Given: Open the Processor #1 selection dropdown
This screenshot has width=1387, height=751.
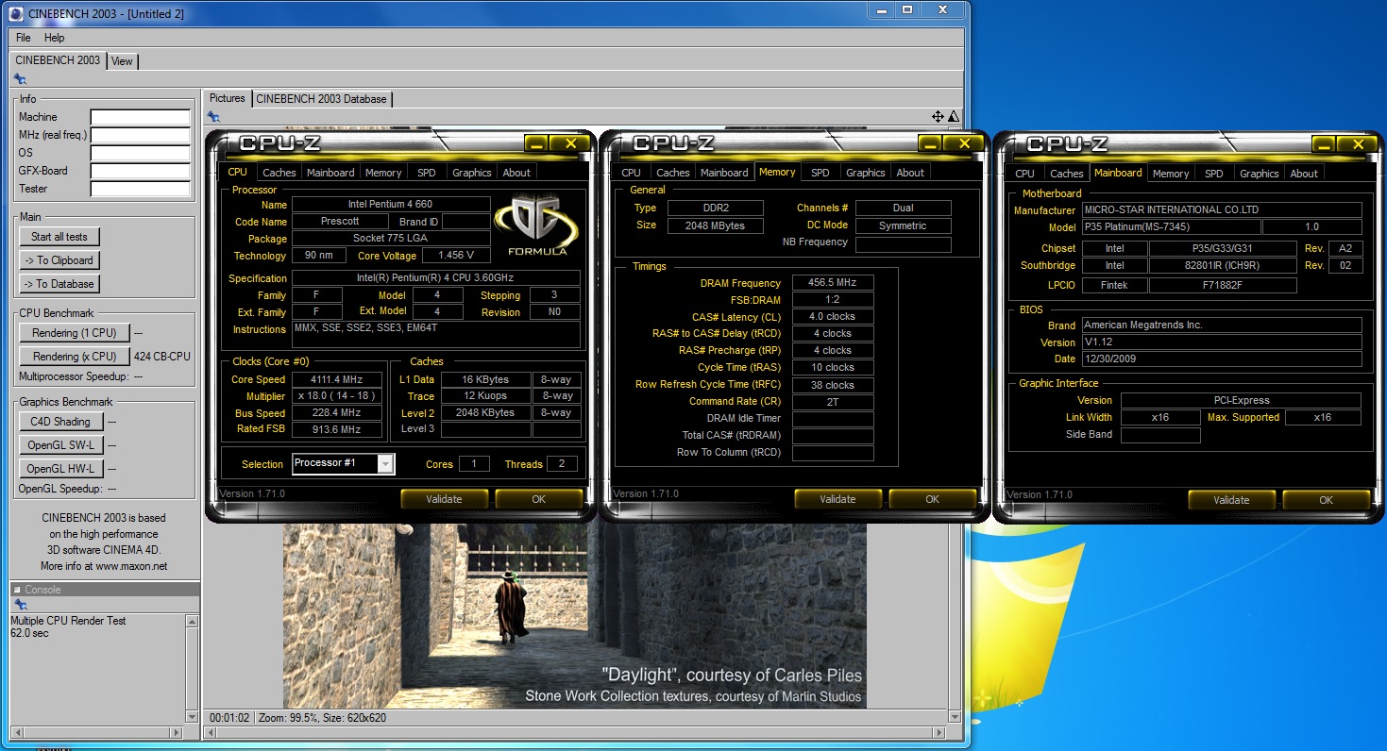Looking at the screenshot, I should (385, 463).
